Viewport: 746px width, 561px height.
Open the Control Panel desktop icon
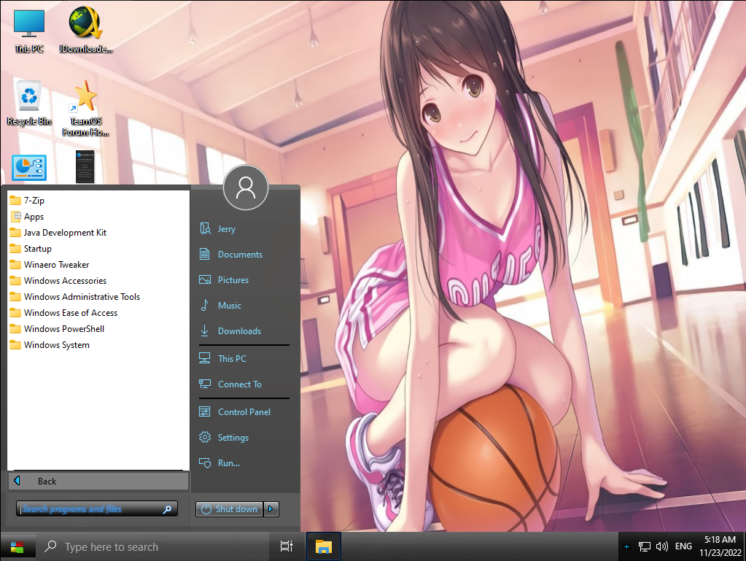29,168
